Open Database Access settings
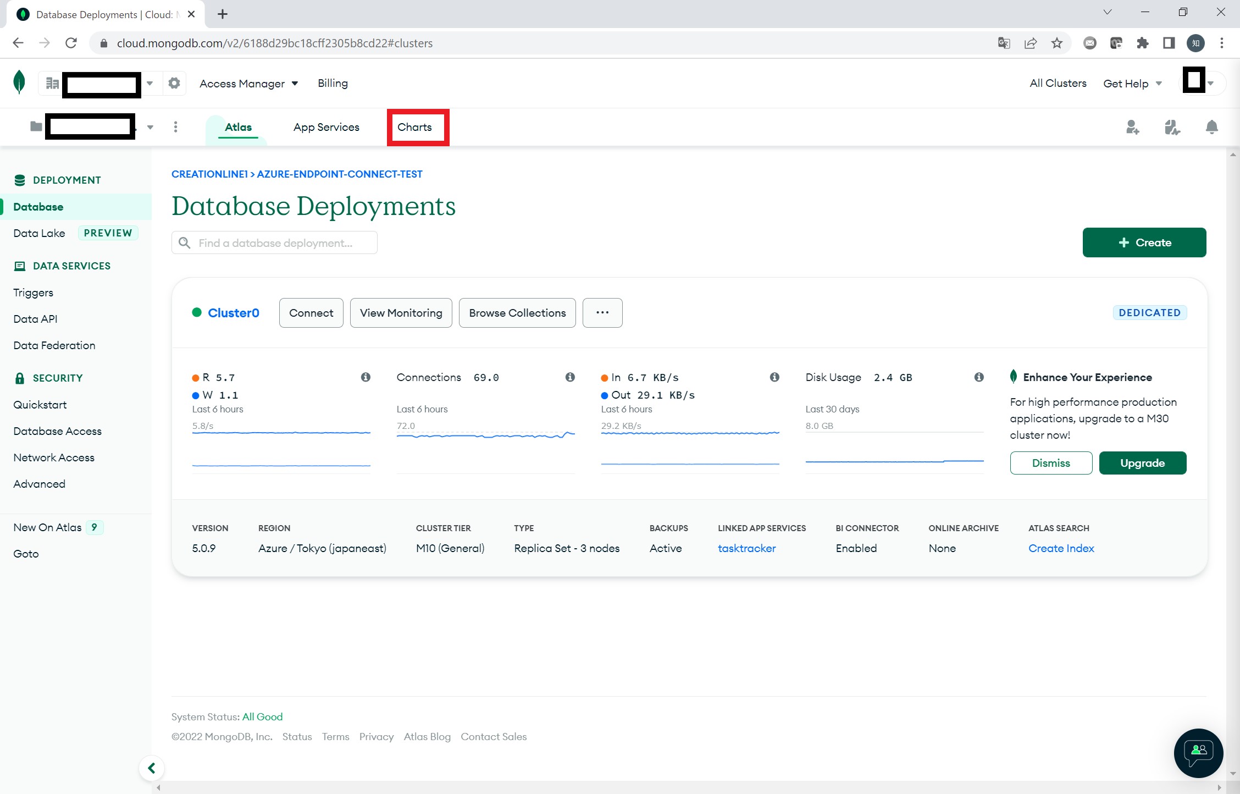The height and width of the screenshot is (794, 1240). tap(57, 431)
